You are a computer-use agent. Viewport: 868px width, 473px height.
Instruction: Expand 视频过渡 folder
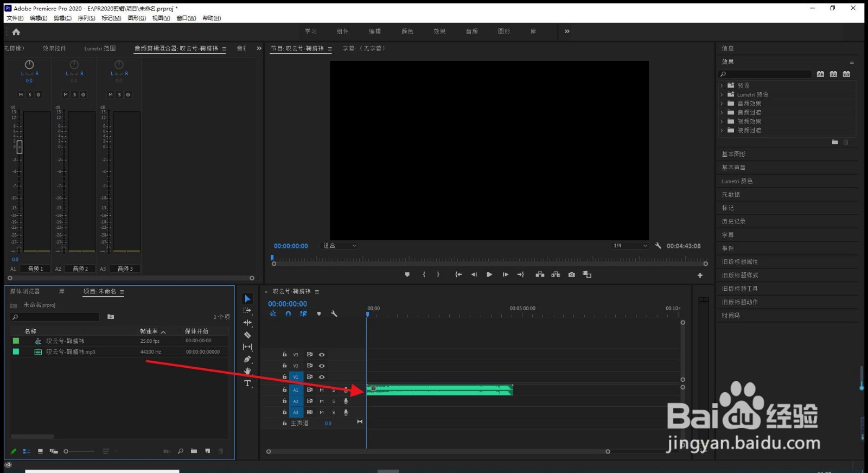[722, 131]
